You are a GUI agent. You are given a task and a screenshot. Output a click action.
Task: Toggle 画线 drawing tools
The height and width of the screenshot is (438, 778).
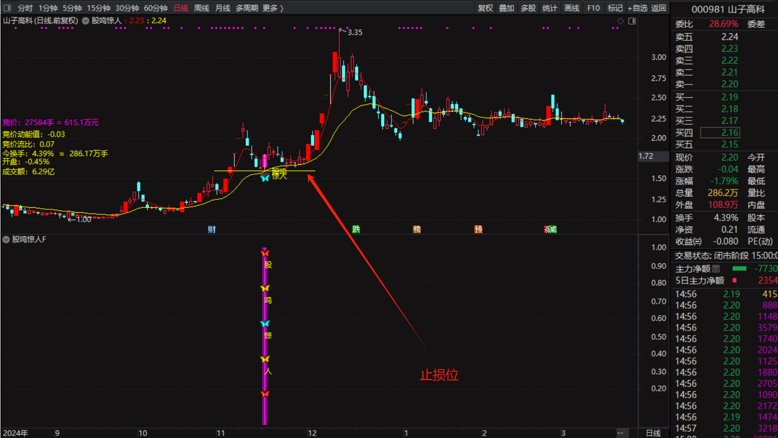coord(572,8)
